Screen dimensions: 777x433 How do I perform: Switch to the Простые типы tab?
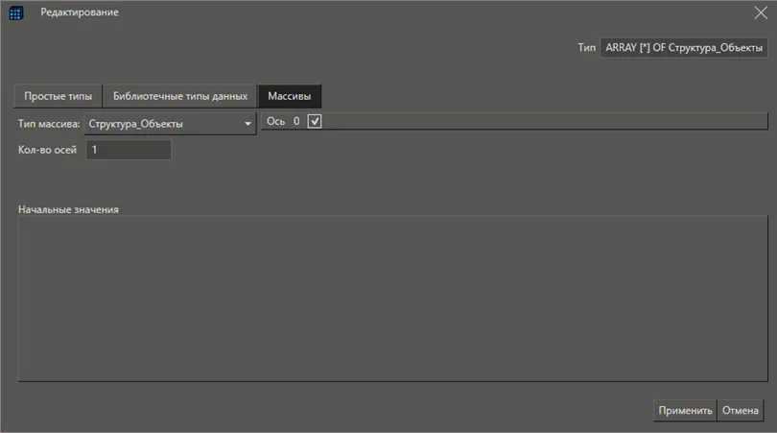[x=58, y=96]
